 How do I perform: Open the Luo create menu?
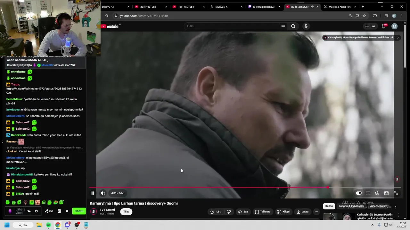tap(370, 26)
